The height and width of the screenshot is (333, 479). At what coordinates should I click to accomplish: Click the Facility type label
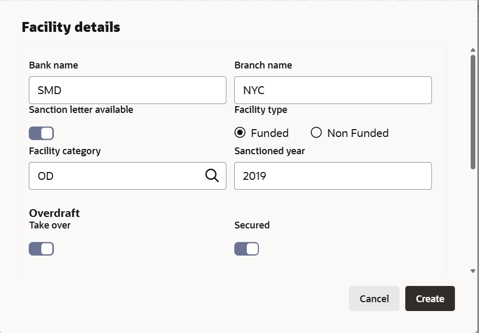click(x=260, y=110)
